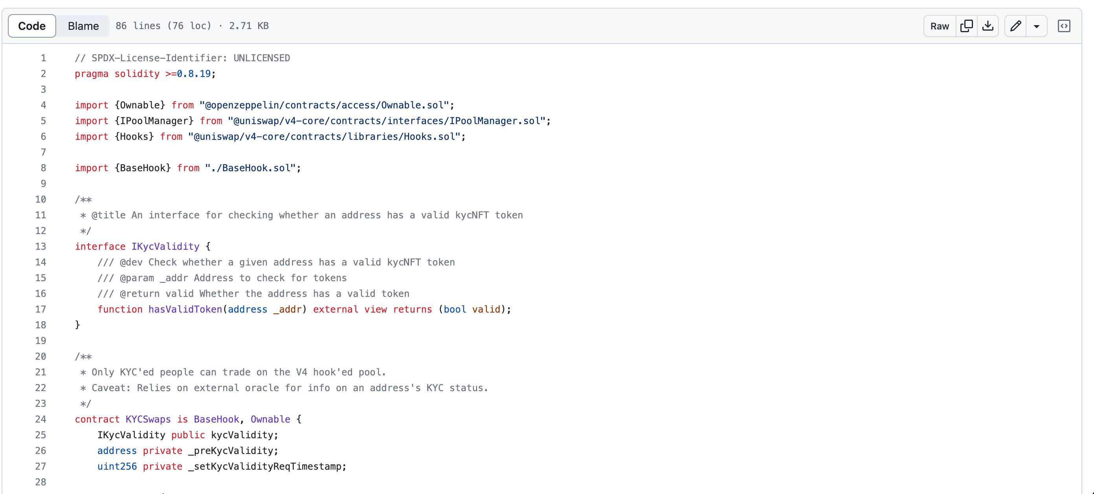The image size is (1094, 494).
Task: Open the symbols panel icon
Action: [1064, 26]
